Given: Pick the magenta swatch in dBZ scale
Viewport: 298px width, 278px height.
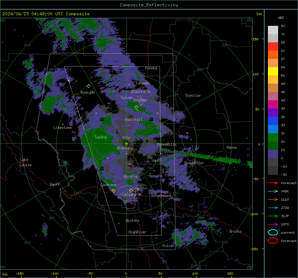Looking at the screenshot, I should (273, 104).
